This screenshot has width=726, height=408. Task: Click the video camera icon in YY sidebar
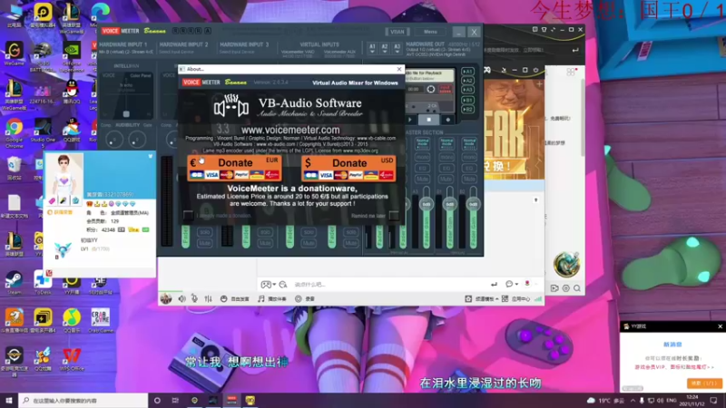(554, 288)
